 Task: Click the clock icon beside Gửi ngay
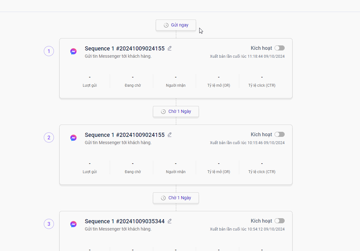[x=166, y=25]
